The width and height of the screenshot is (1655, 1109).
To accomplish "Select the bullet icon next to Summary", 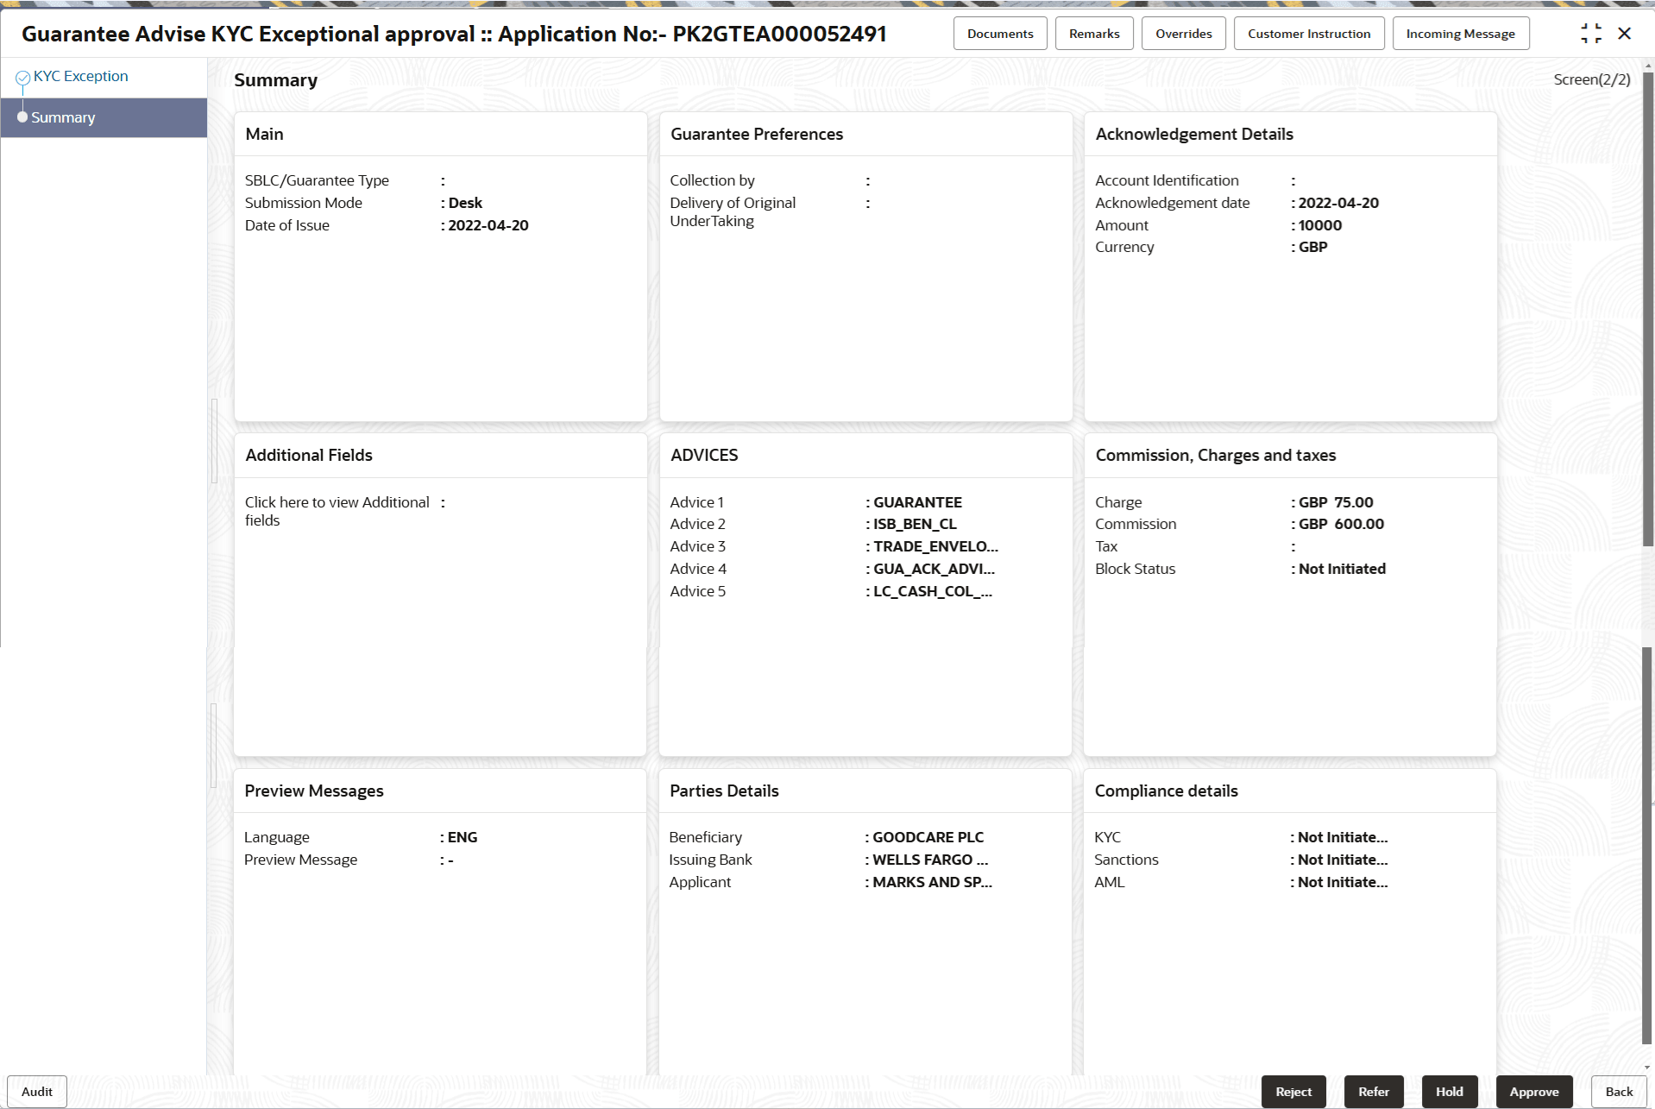I will [22, 117].
